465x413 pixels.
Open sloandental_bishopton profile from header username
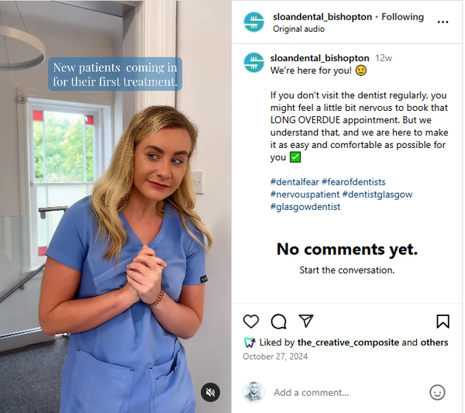coord(322,17)
